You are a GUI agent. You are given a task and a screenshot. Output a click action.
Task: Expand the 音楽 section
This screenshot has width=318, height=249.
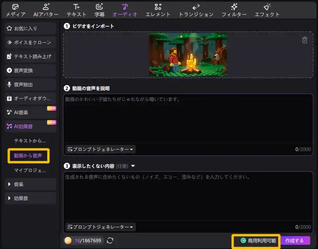(x=30, y=184)
